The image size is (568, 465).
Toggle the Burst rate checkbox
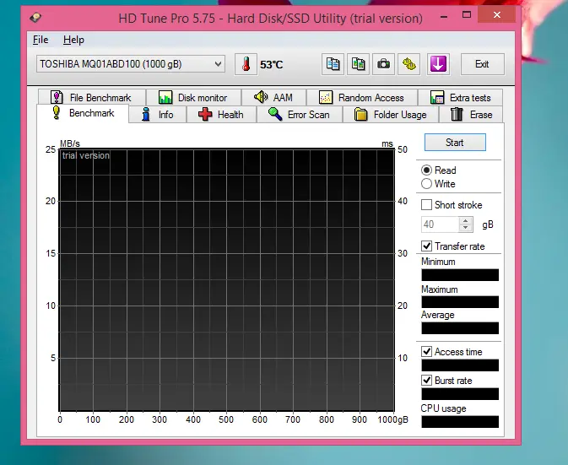click(x=427, y=381)
